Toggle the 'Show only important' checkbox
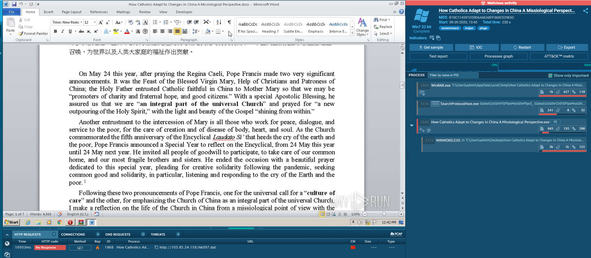 coord(550,75)
